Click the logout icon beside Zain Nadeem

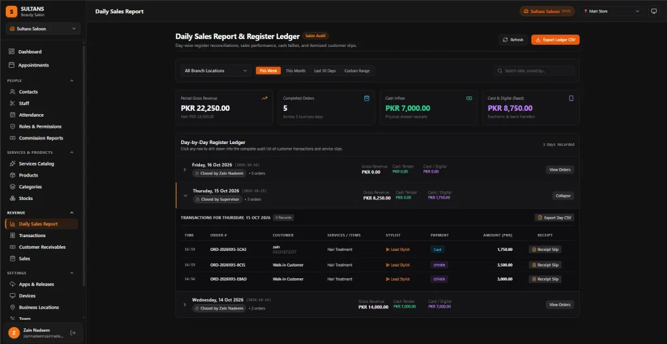[73, 332]
